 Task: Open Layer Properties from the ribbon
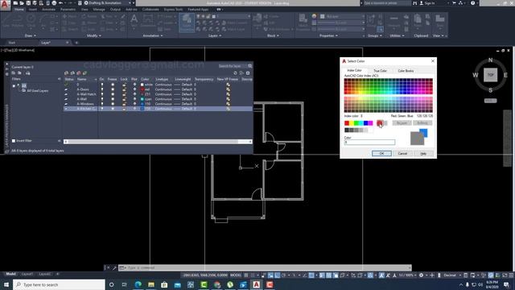pos(187,23)
